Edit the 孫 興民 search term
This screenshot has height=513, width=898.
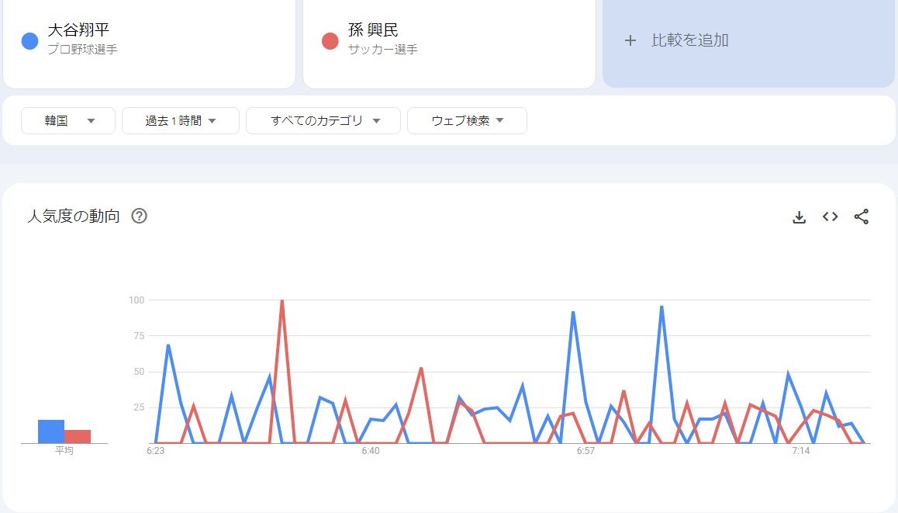[x=373, y=31]
